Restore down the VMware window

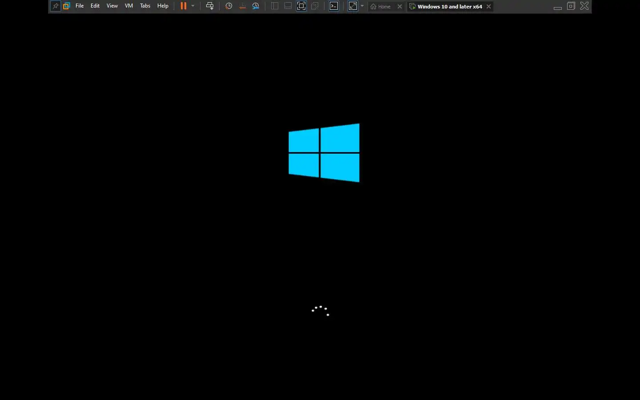(571, 6)
